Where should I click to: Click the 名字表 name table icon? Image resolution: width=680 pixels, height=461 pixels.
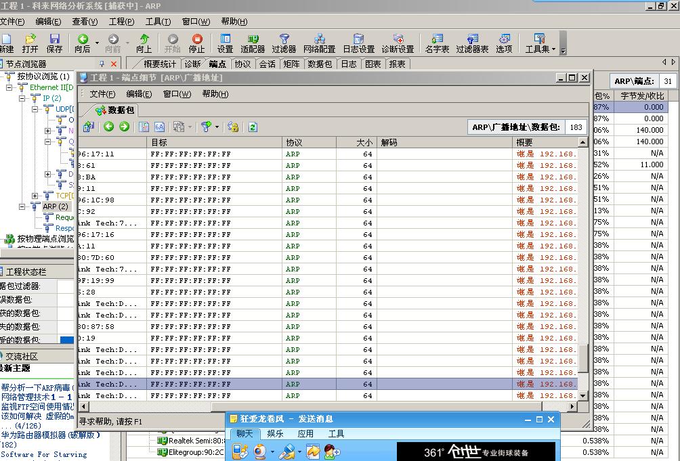point(437,42)
